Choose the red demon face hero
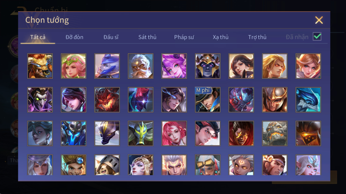Screen dimensions: 346x194 107,100
